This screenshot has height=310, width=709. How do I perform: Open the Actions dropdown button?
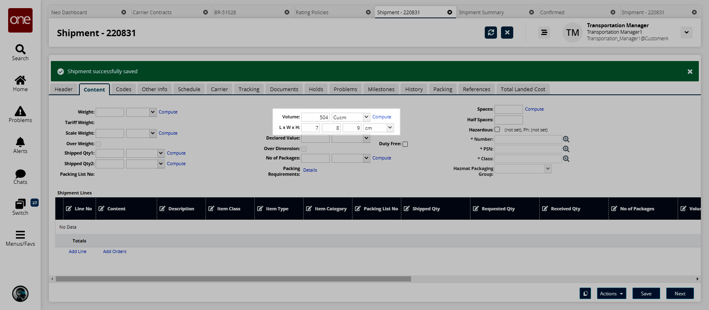click(611, 294)
